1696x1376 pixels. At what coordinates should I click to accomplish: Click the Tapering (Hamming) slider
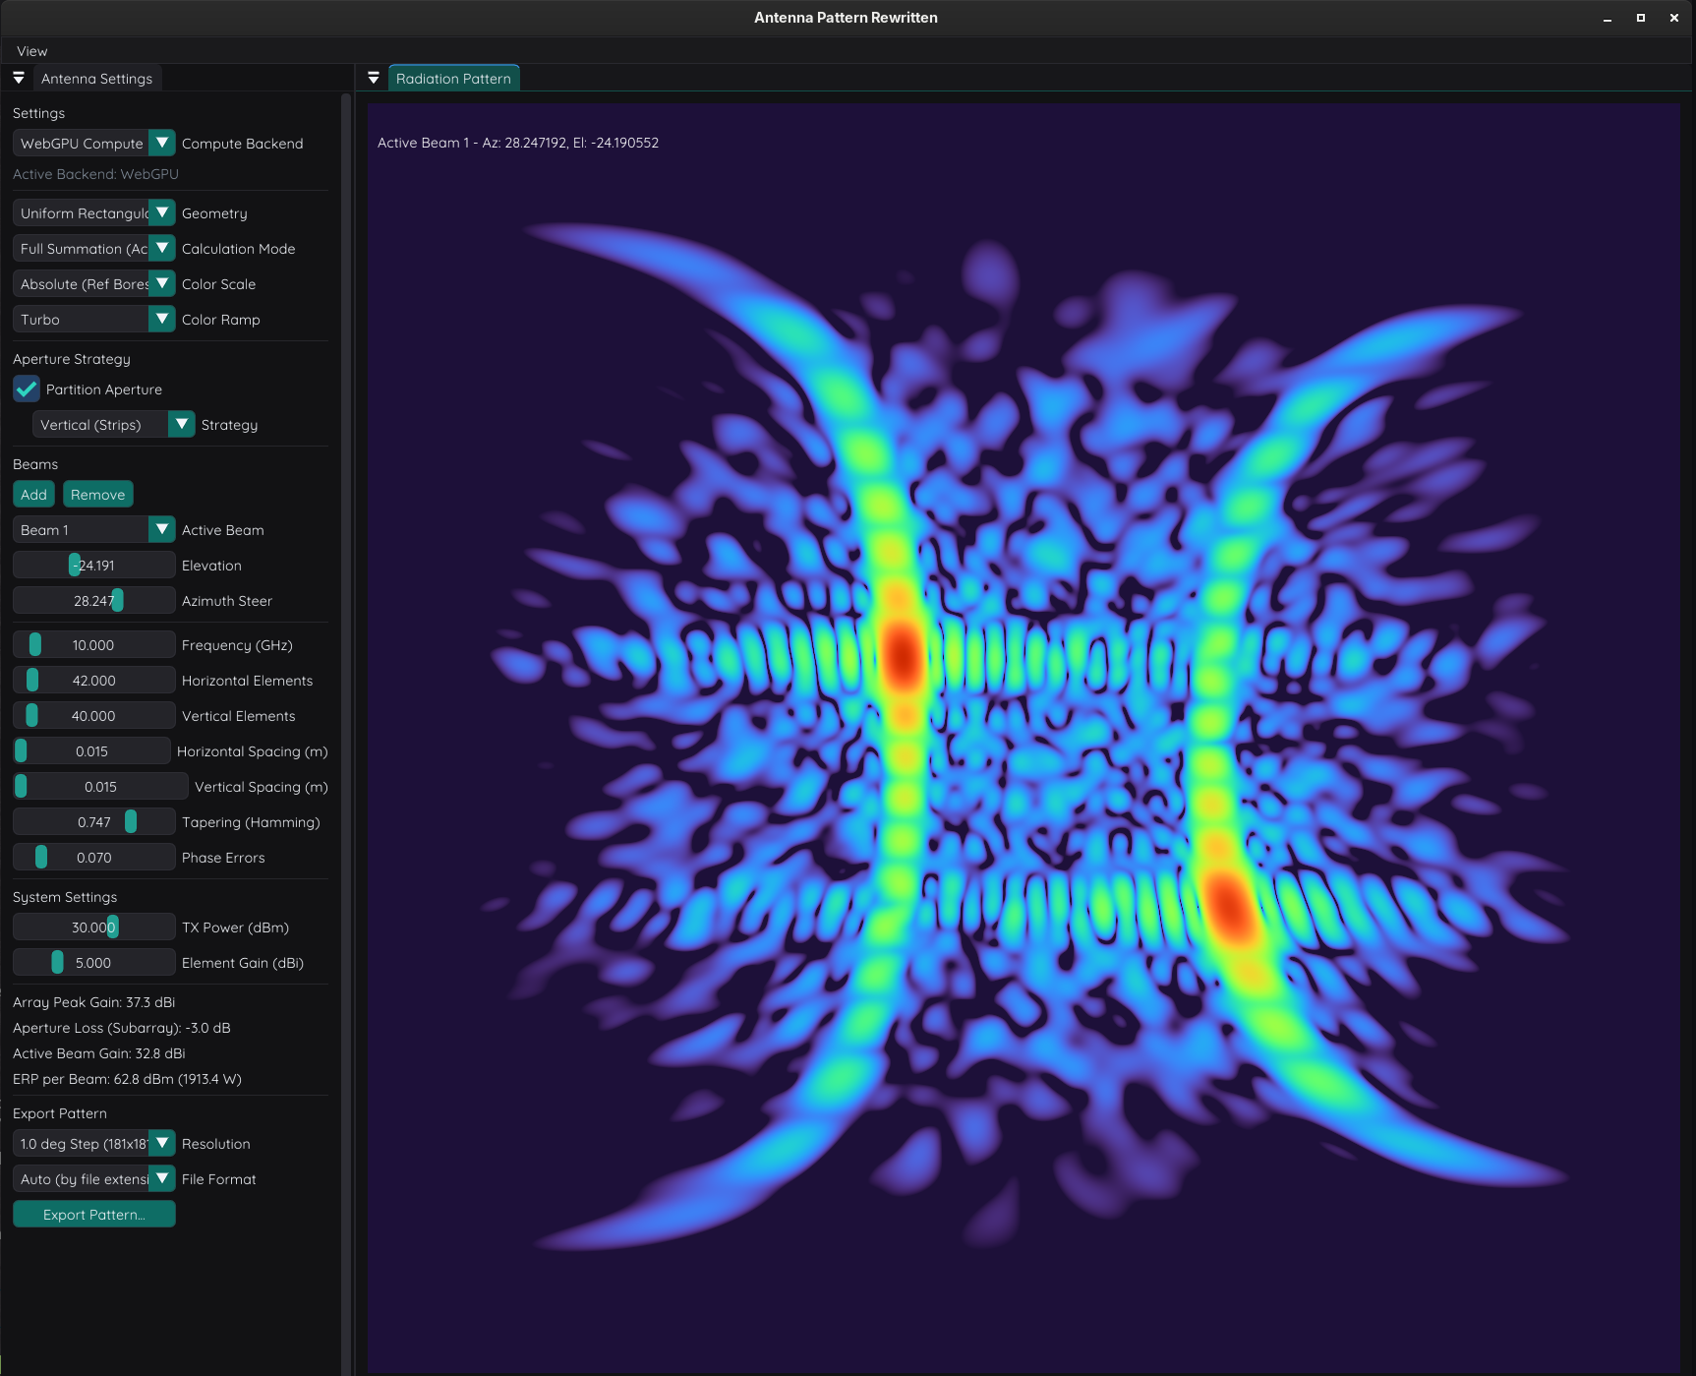pyautogui.click(x=93, y=821)
